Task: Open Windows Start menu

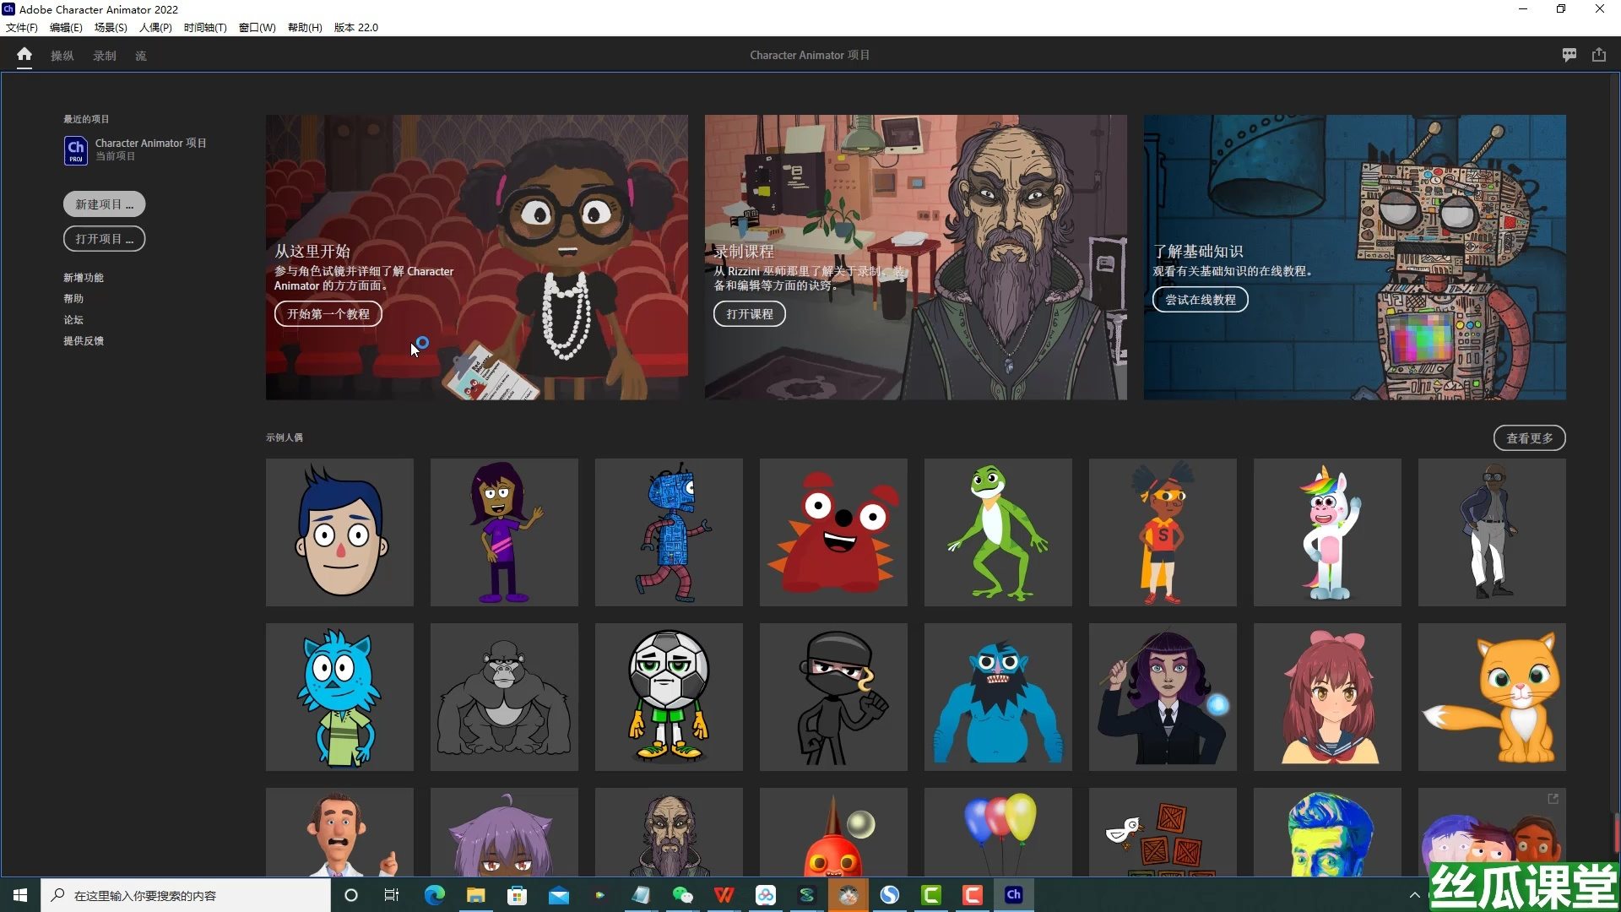Action: point(20,895)
